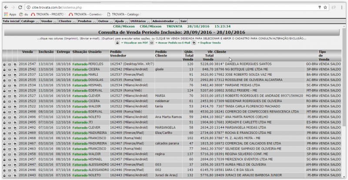Image resolution: width=348 pixels, height=180 pixels.
Task: Click the PDF legend printer icon
Action: pos(117,43)
